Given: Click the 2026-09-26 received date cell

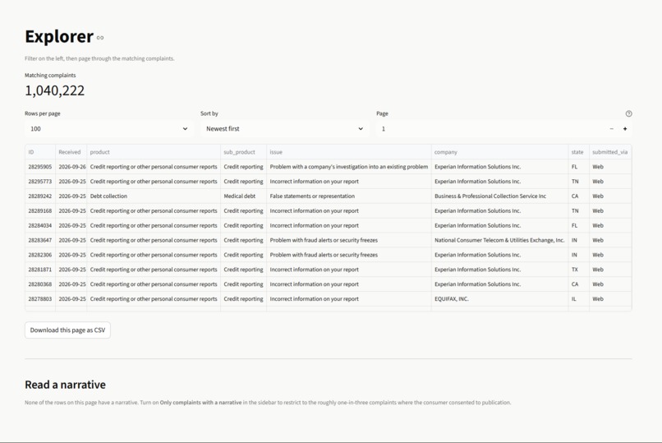Looking at the screenshot, I should pos(71,167).
